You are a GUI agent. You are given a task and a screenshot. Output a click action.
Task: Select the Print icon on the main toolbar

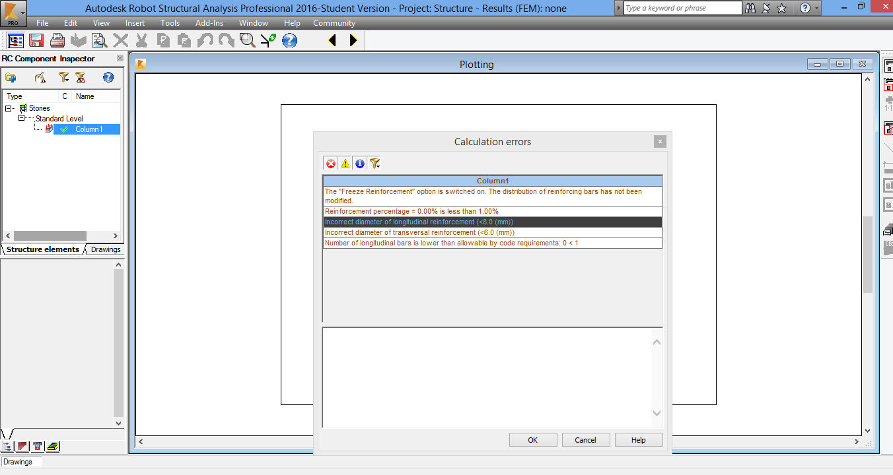click(57, 40)
